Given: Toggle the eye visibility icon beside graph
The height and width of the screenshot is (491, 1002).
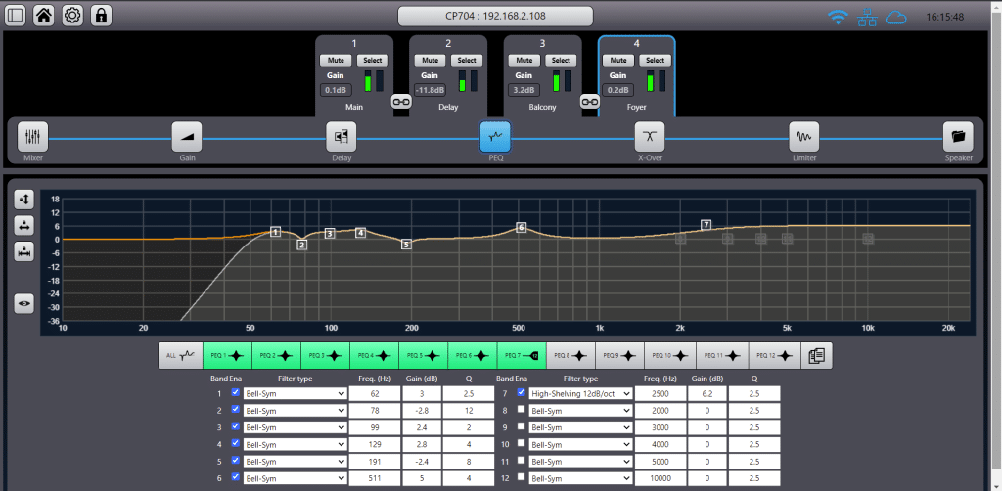Looking at the screenshot, I should tap(24, 304).
